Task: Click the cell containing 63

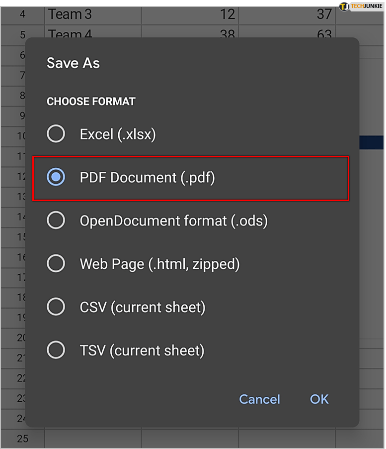Action: [x=287, y=33]
